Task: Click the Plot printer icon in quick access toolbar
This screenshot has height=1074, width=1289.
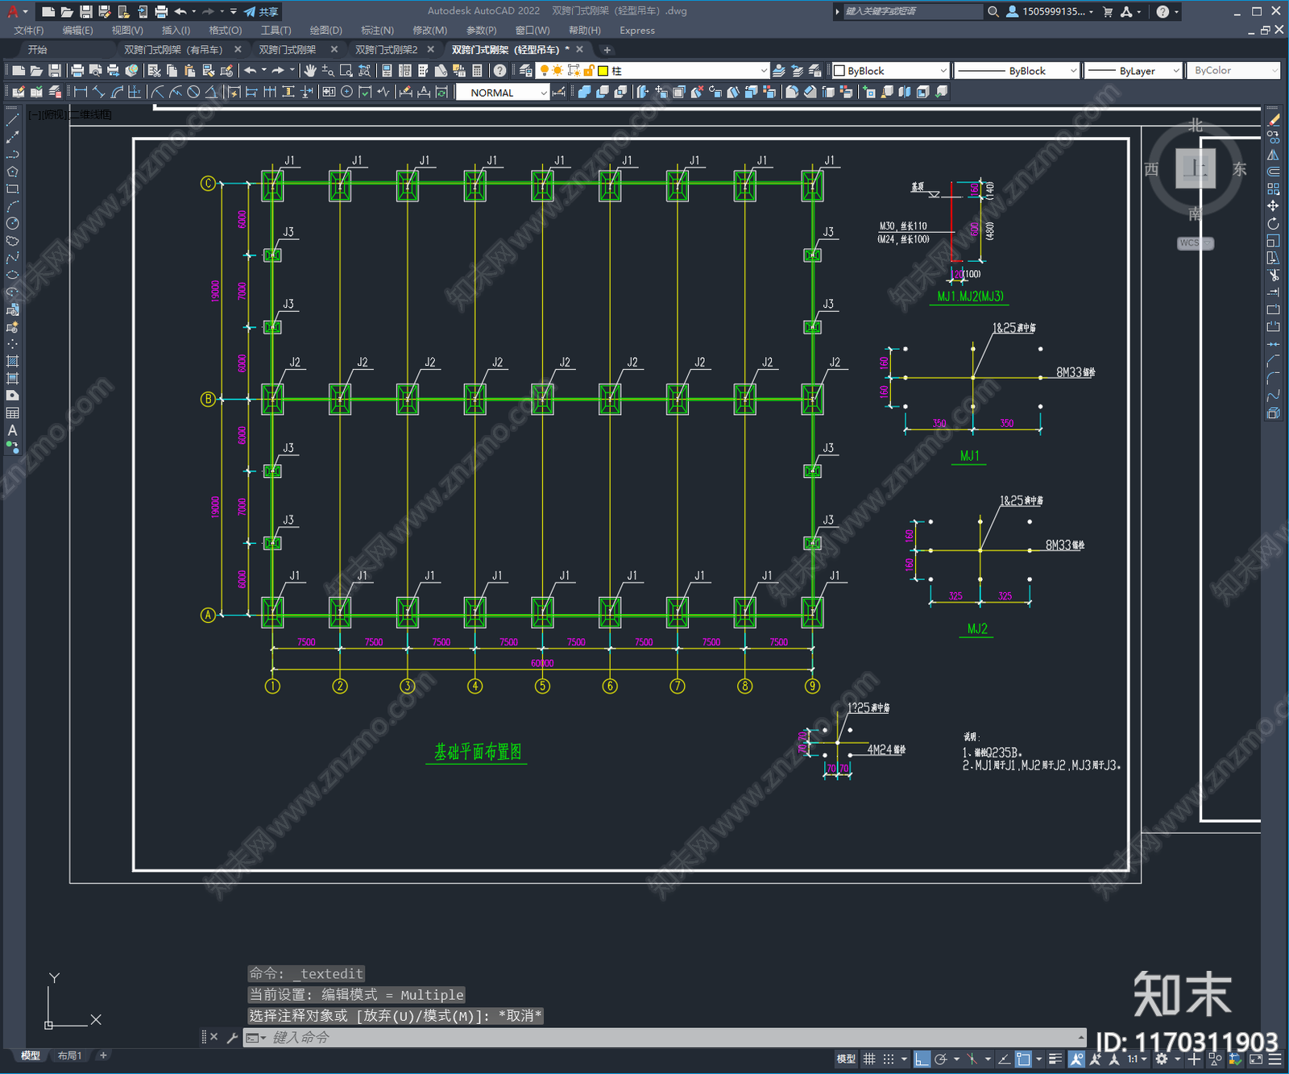Action: 161,11
